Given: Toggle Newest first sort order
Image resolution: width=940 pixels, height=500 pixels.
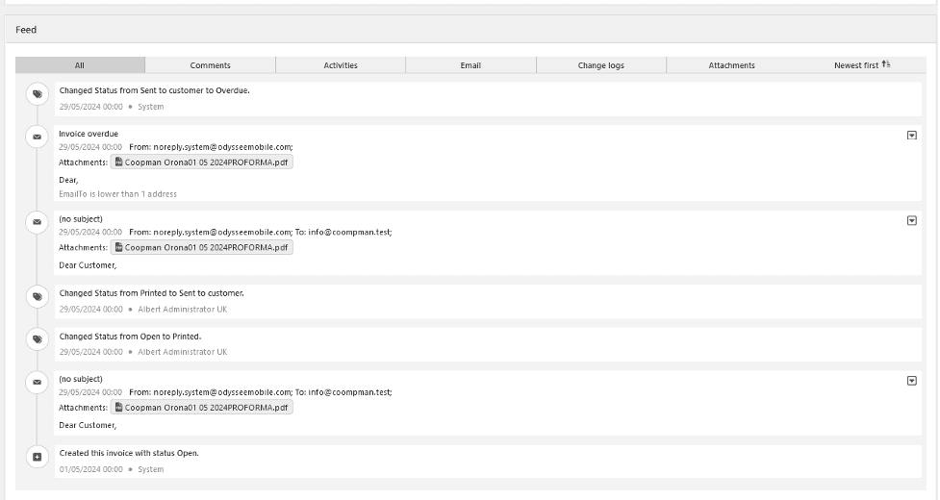Looking at the screenshot, I should click(x=862, y=65).
